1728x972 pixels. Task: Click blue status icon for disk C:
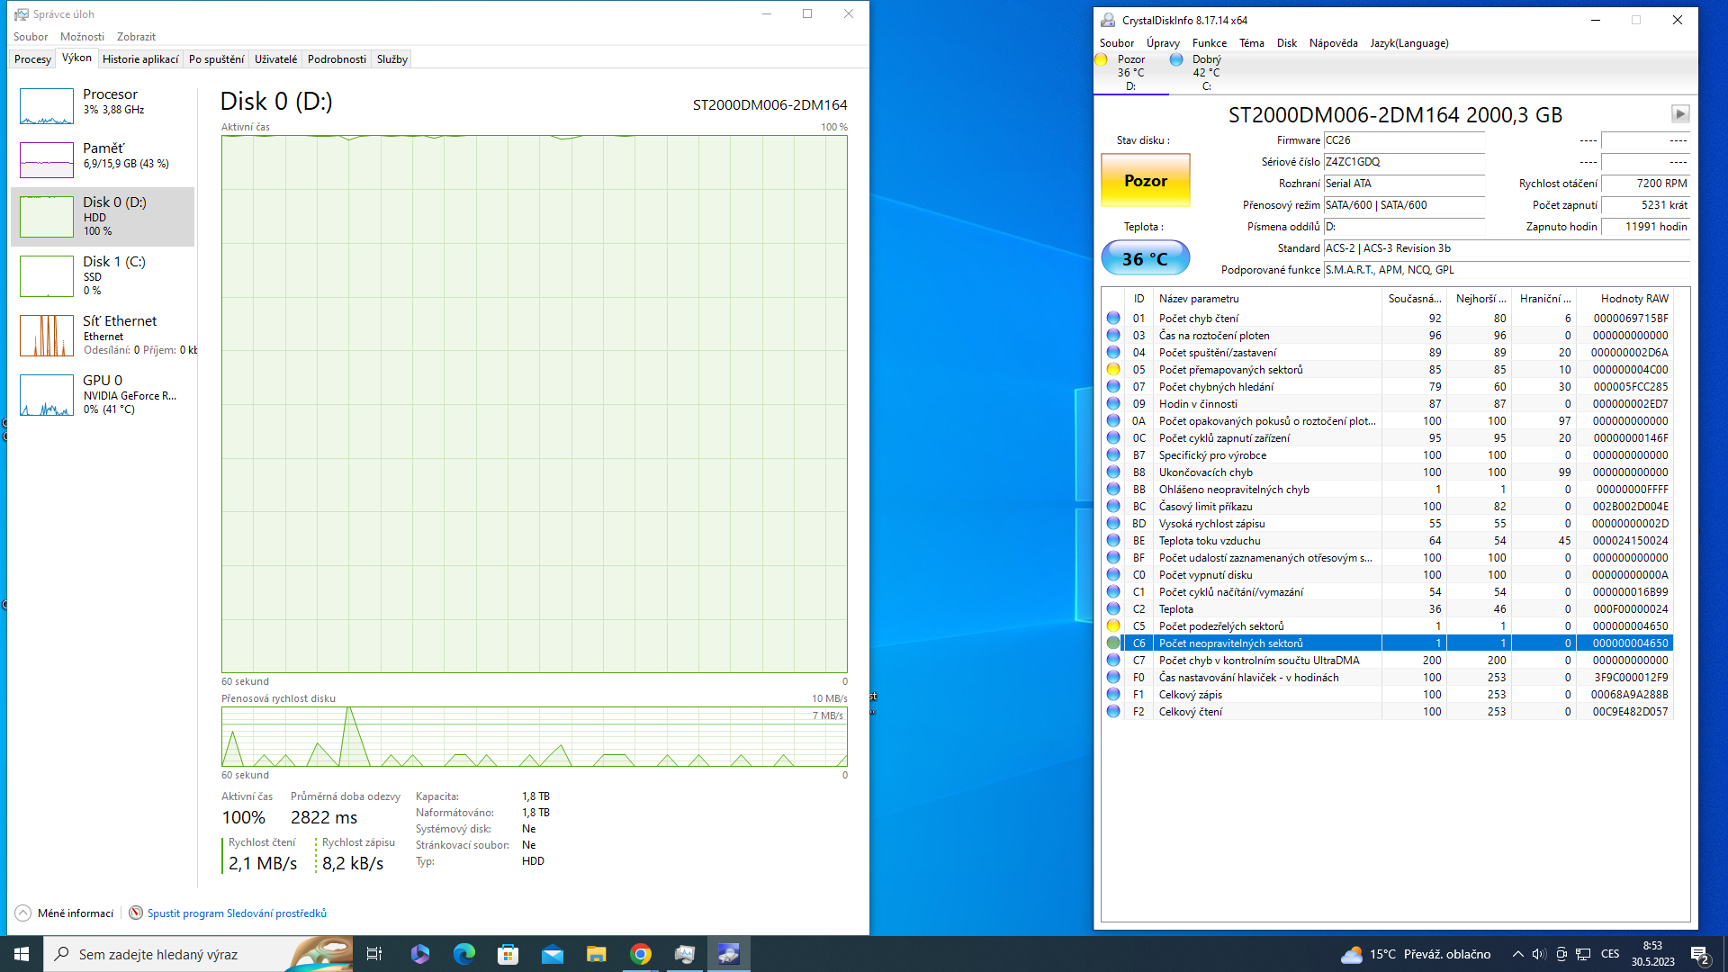coord(1176,59)
